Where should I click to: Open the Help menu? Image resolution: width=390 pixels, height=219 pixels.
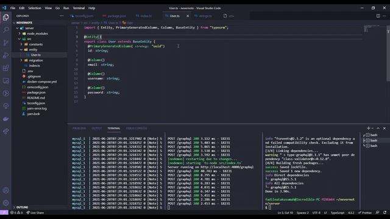[92, 8]
